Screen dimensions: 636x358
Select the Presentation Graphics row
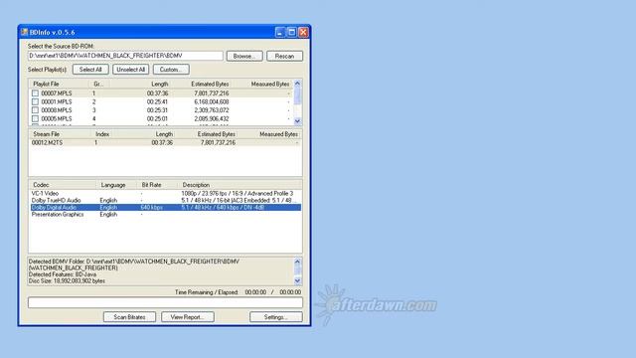[166, 215]
